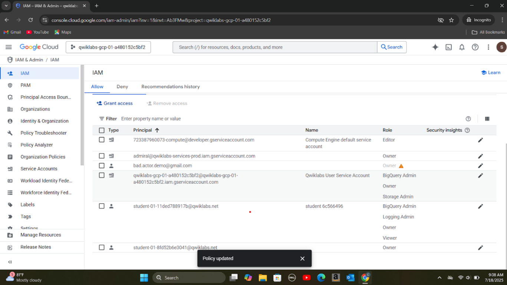
Task: Sort by Principal column arrow
Action: (x=157, y=130)
